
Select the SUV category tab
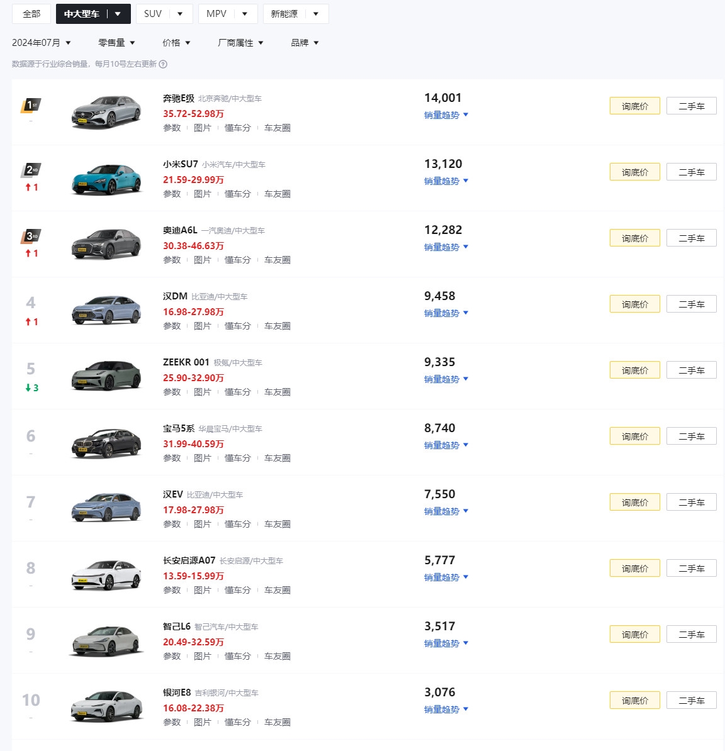point(164,14)
